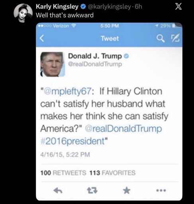Tap the retweet icon
The image size is (194, 204).
92,190
